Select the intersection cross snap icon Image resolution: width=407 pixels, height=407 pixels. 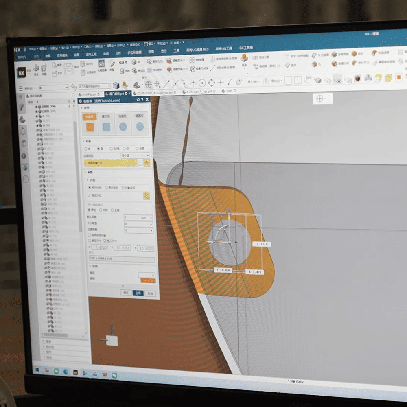(220, 83)
